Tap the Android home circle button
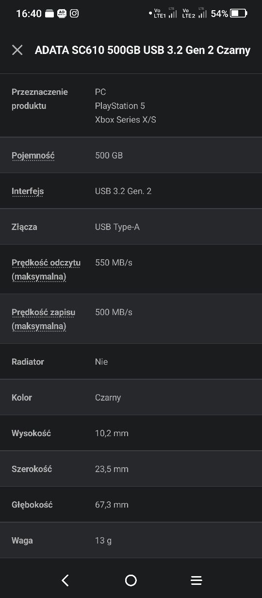 [131, 580]
